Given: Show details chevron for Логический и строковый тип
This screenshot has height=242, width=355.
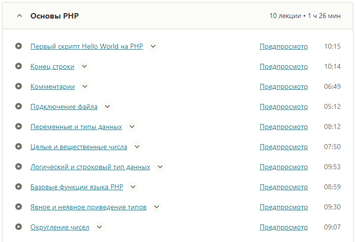Looking at the screenshot, I should (160, 167).
